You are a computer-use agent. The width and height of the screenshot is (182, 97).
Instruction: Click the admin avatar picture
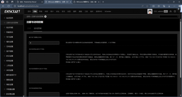point(150,11)
